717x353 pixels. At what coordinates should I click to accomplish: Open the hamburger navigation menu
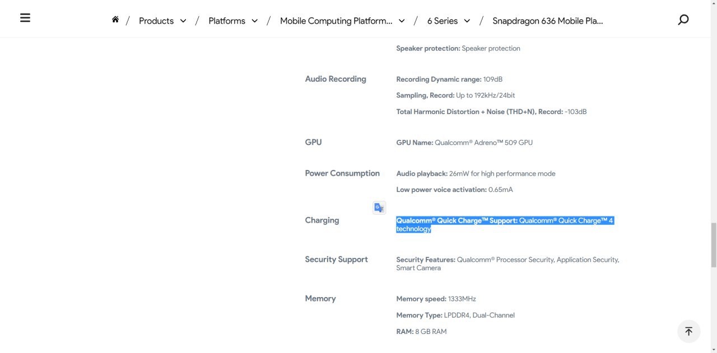(25, 18)
